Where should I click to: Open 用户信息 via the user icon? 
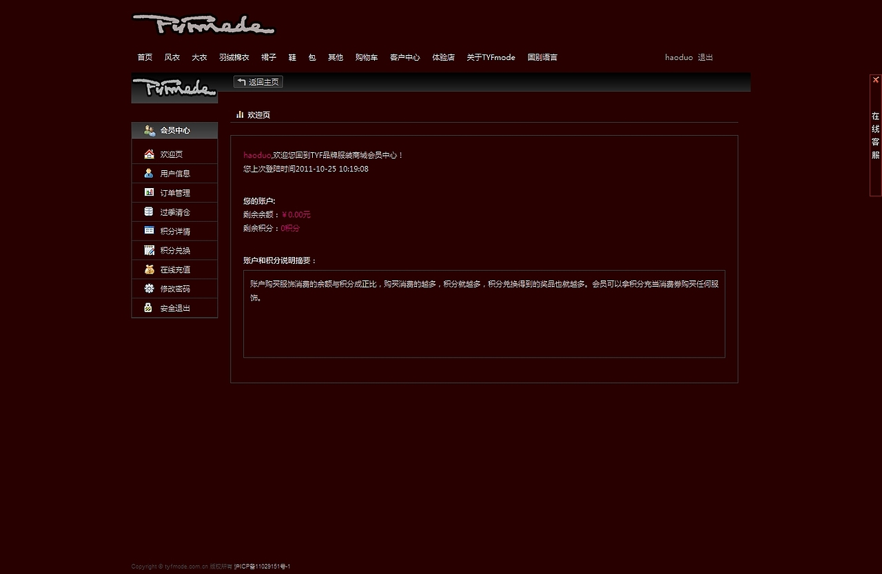(x=149, y=173)
